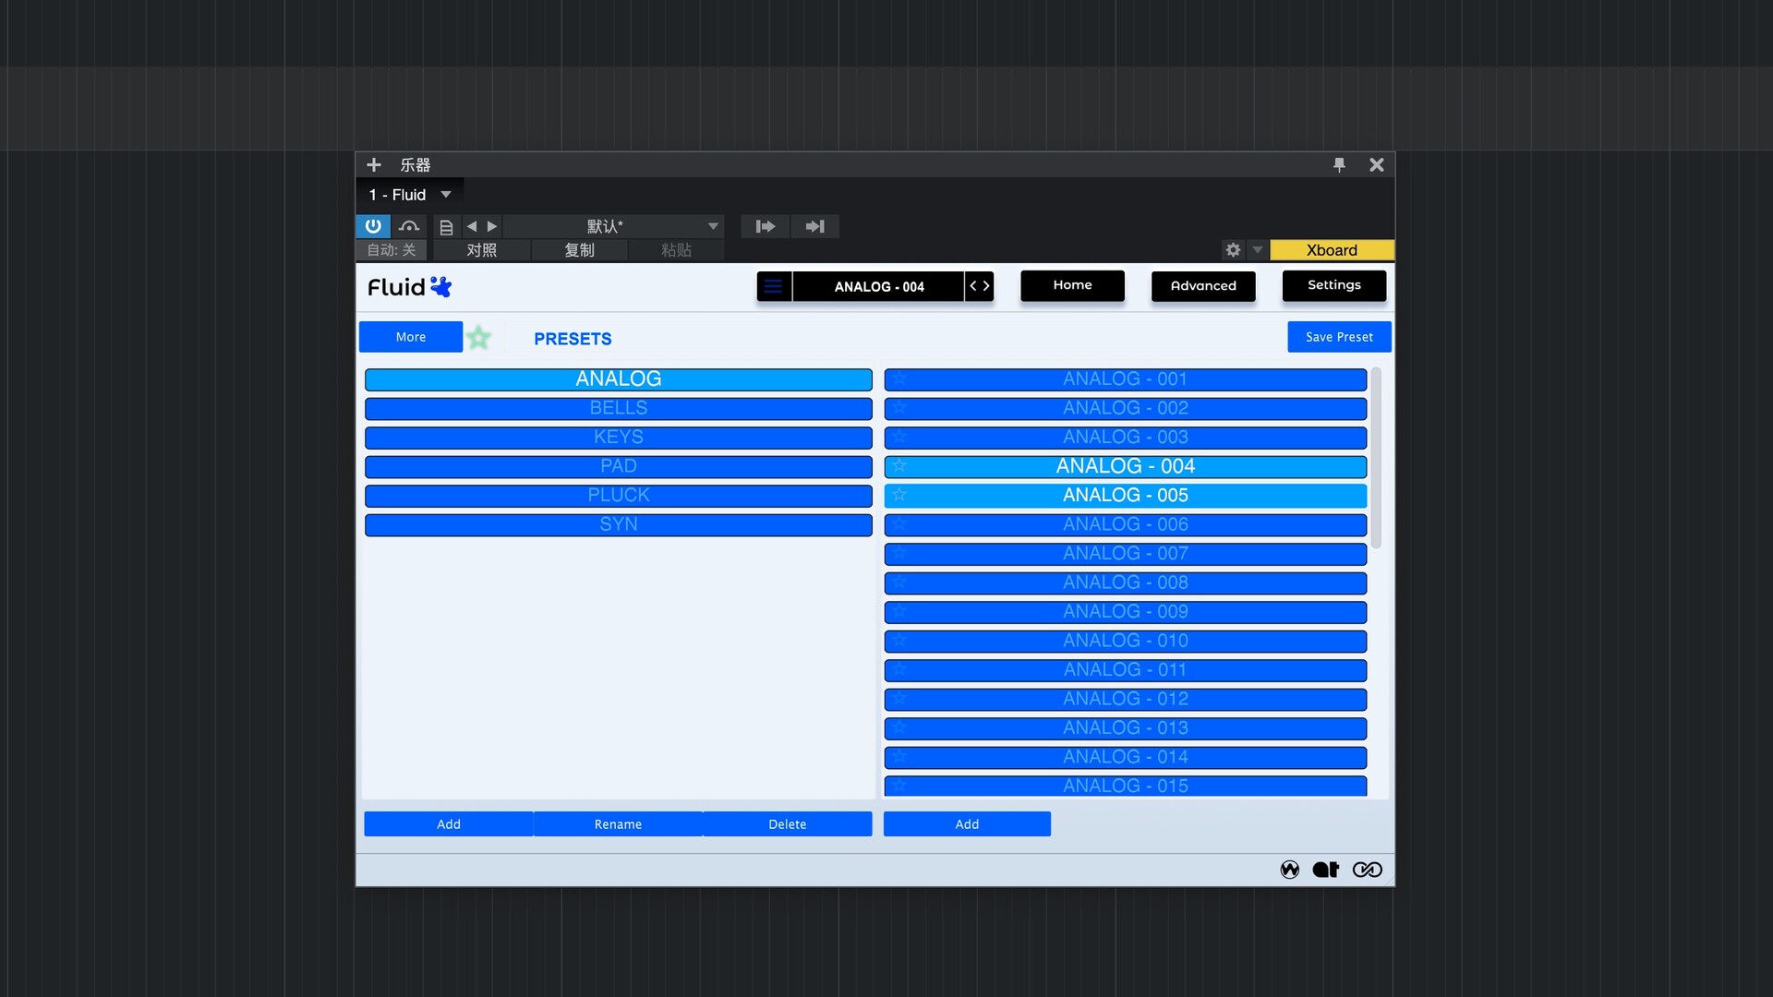Click the 对照 compare button
The height and width of the screenshot is (997, 1773).
pos(482,250)
